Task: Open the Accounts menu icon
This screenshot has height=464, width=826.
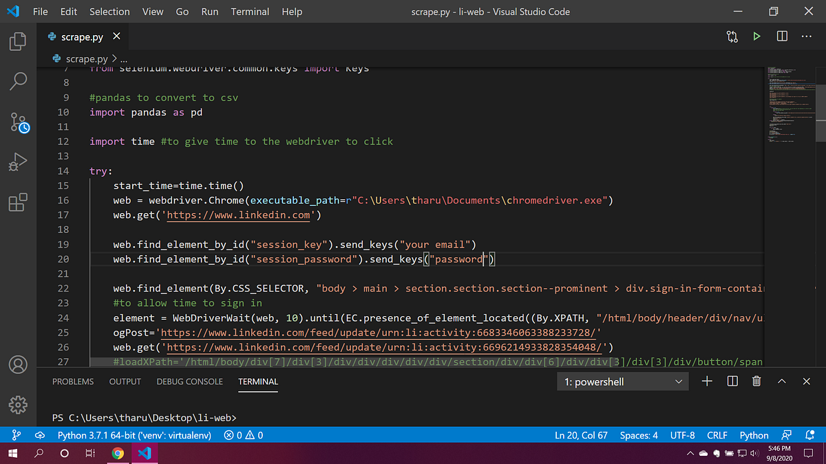Action: click(x=18, y=364)
